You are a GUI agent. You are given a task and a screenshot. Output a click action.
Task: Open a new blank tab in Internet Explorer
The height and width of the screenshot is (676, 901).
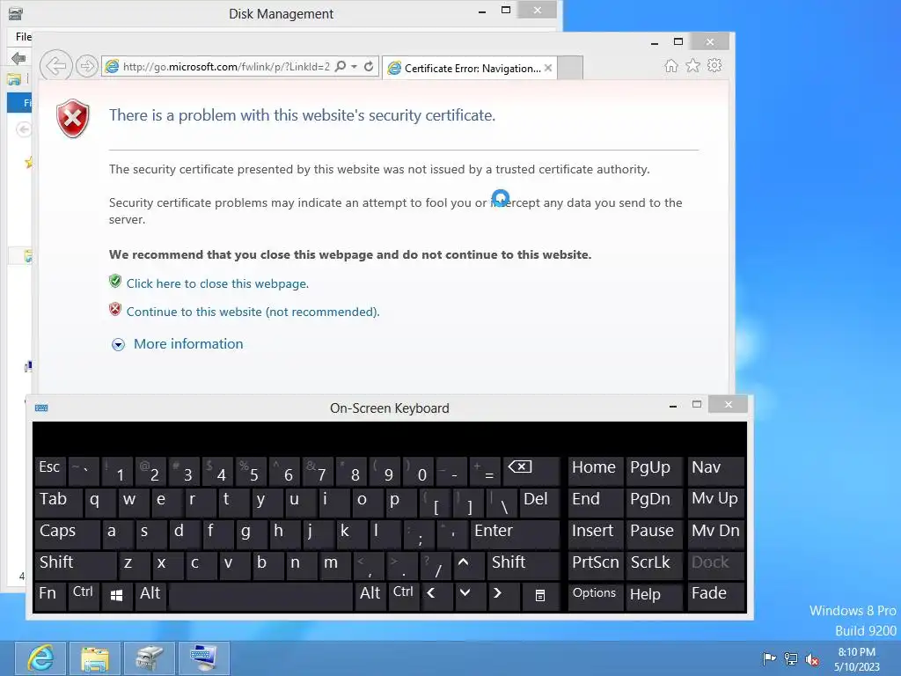click(x=570, y=68)
